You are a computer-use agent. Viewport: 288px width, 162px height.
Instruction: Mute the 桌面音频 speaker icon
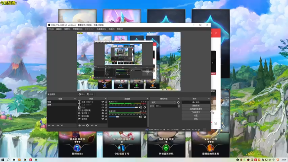(x=140, y=117)
